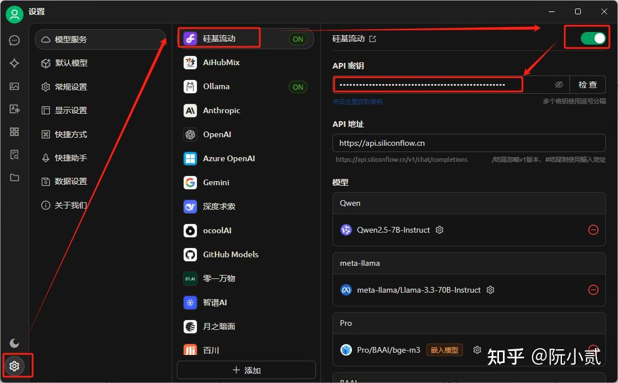Select the 零一万物 provider
Viewport: 618px width, 383px height.
[245, 279]
